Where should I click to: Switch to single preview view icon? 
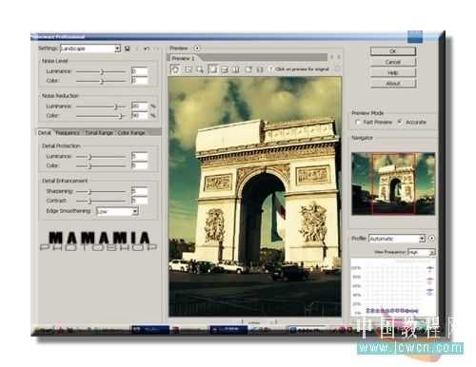pos(213,69)
